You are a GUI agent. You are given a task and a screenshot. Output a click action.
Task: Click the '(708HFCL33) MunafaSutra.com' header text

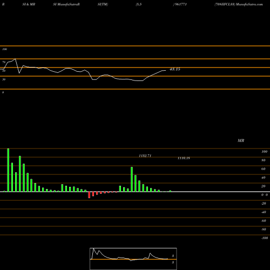[x=239, y=4]
